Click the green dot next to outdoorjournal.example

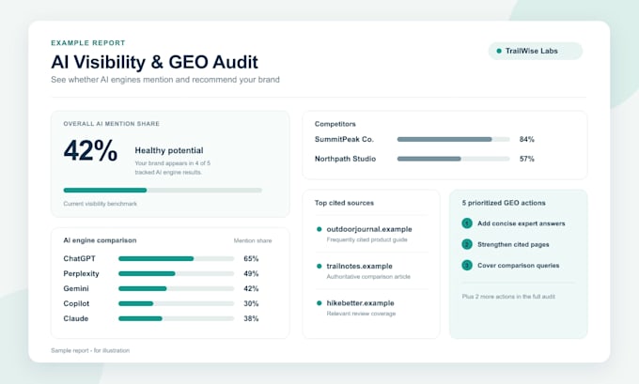pos(319,229)
